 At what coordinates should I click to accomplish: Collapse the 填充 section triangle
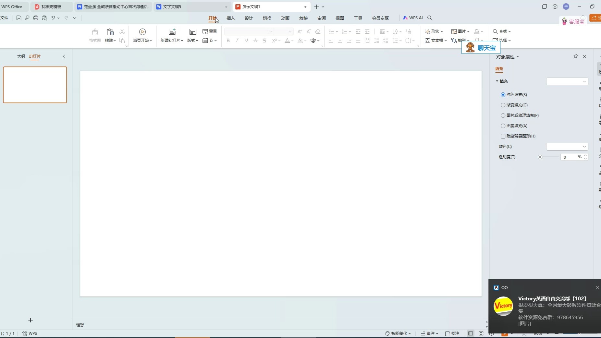(x=497, y=81)
